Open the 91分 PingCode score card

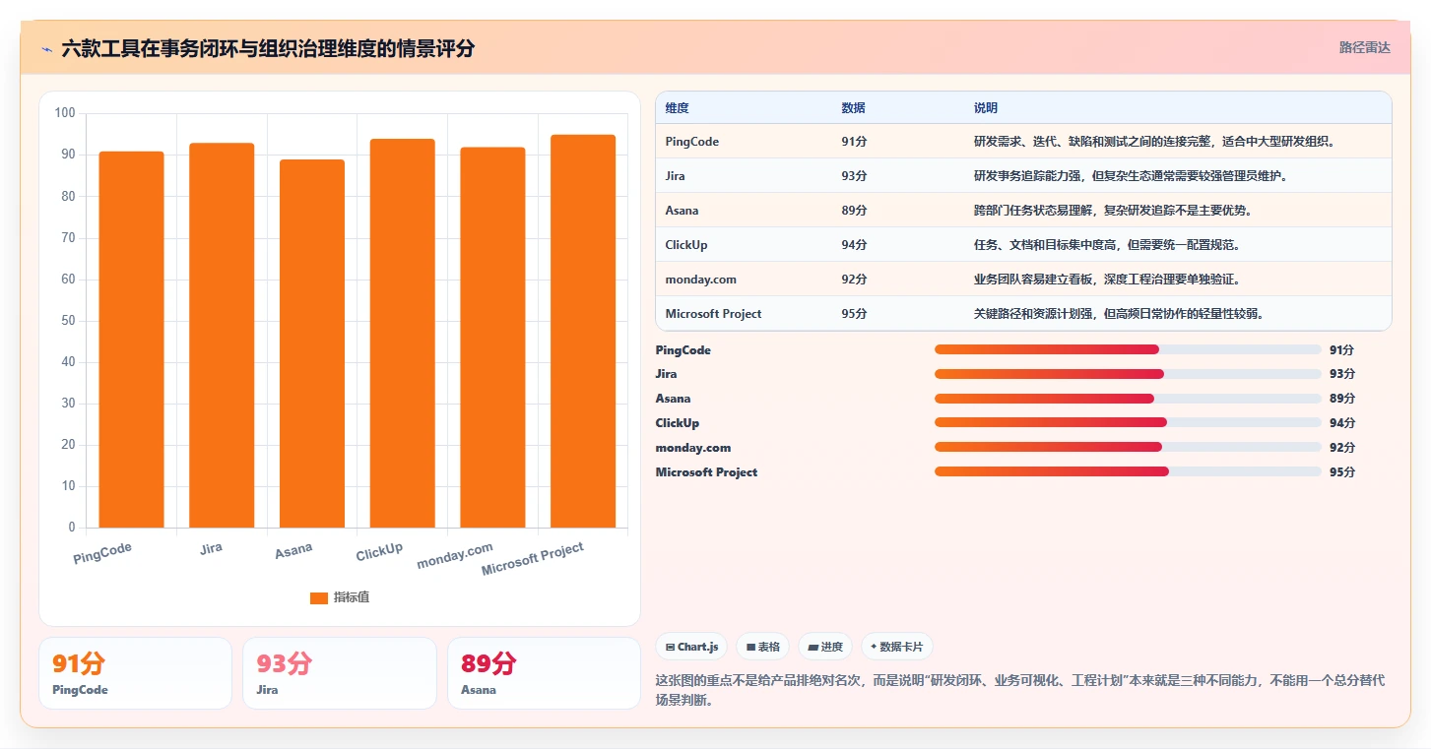pyautogui.click(x=135, y=673)
